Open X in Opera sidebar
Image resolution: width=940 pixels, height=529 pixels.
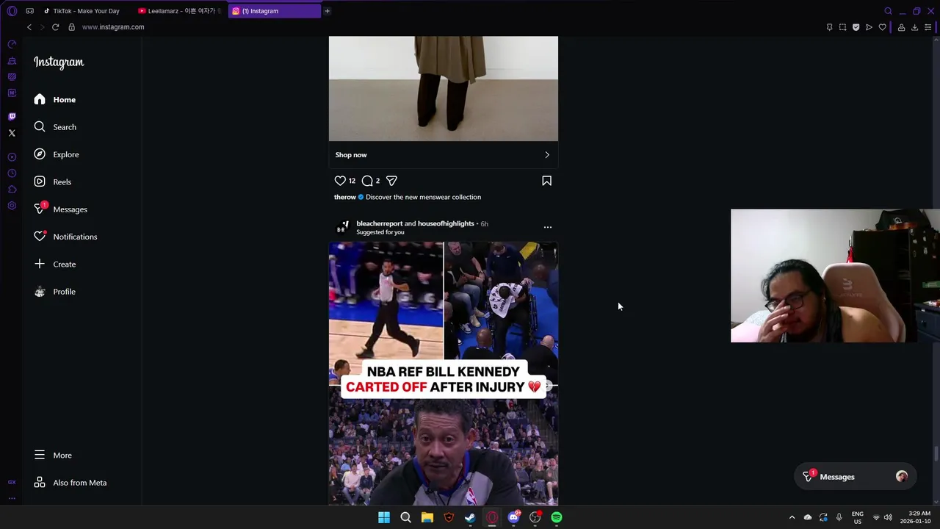tap(12, 133)
